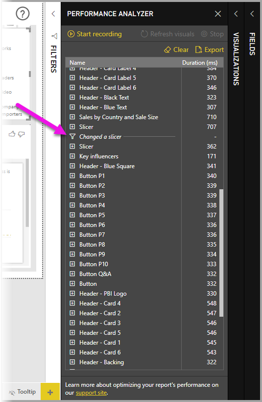Image resolution: width=262 pixels, height=402 pixels.
Task: Expand Header - Card Label 5 row
Action: click(72, 77)
